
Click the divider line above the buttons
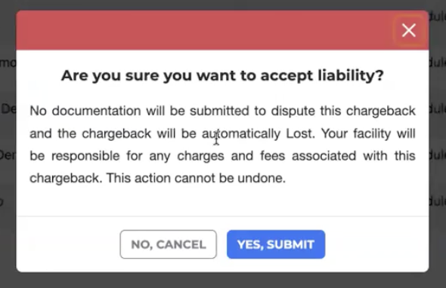point(222,216)
